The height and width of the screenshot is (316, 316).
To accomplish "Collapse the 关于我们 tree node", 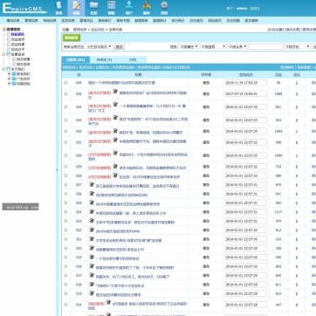I will [3, 69].
